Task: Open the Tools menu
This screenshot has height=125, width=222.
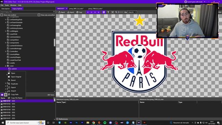Action: 7,5
